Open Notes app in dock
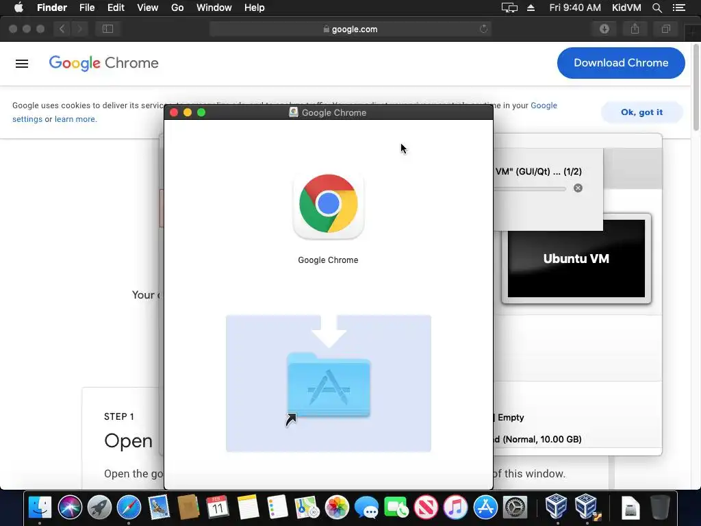 [x=248, y=508]
